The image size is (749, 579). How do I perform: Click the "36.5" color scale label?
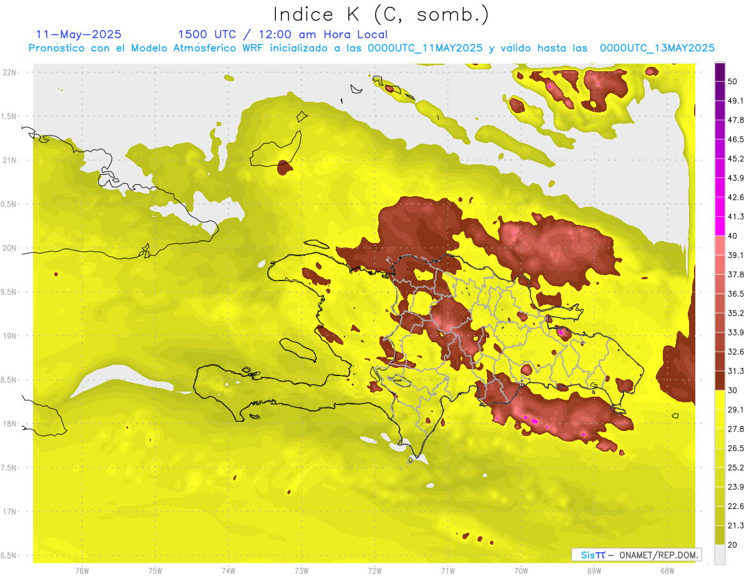point(736,294)
